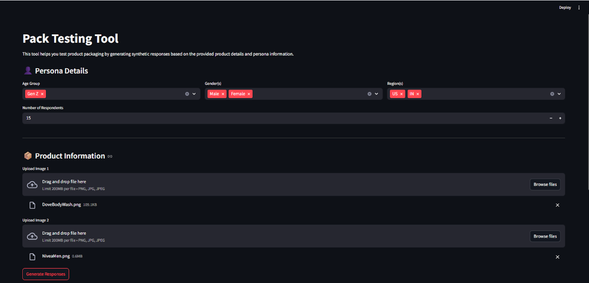Image resolution: width=589 pixels, height=283 pixels.
Task: Expand the Gender(s) dropdown
Action: coord(376,94)
